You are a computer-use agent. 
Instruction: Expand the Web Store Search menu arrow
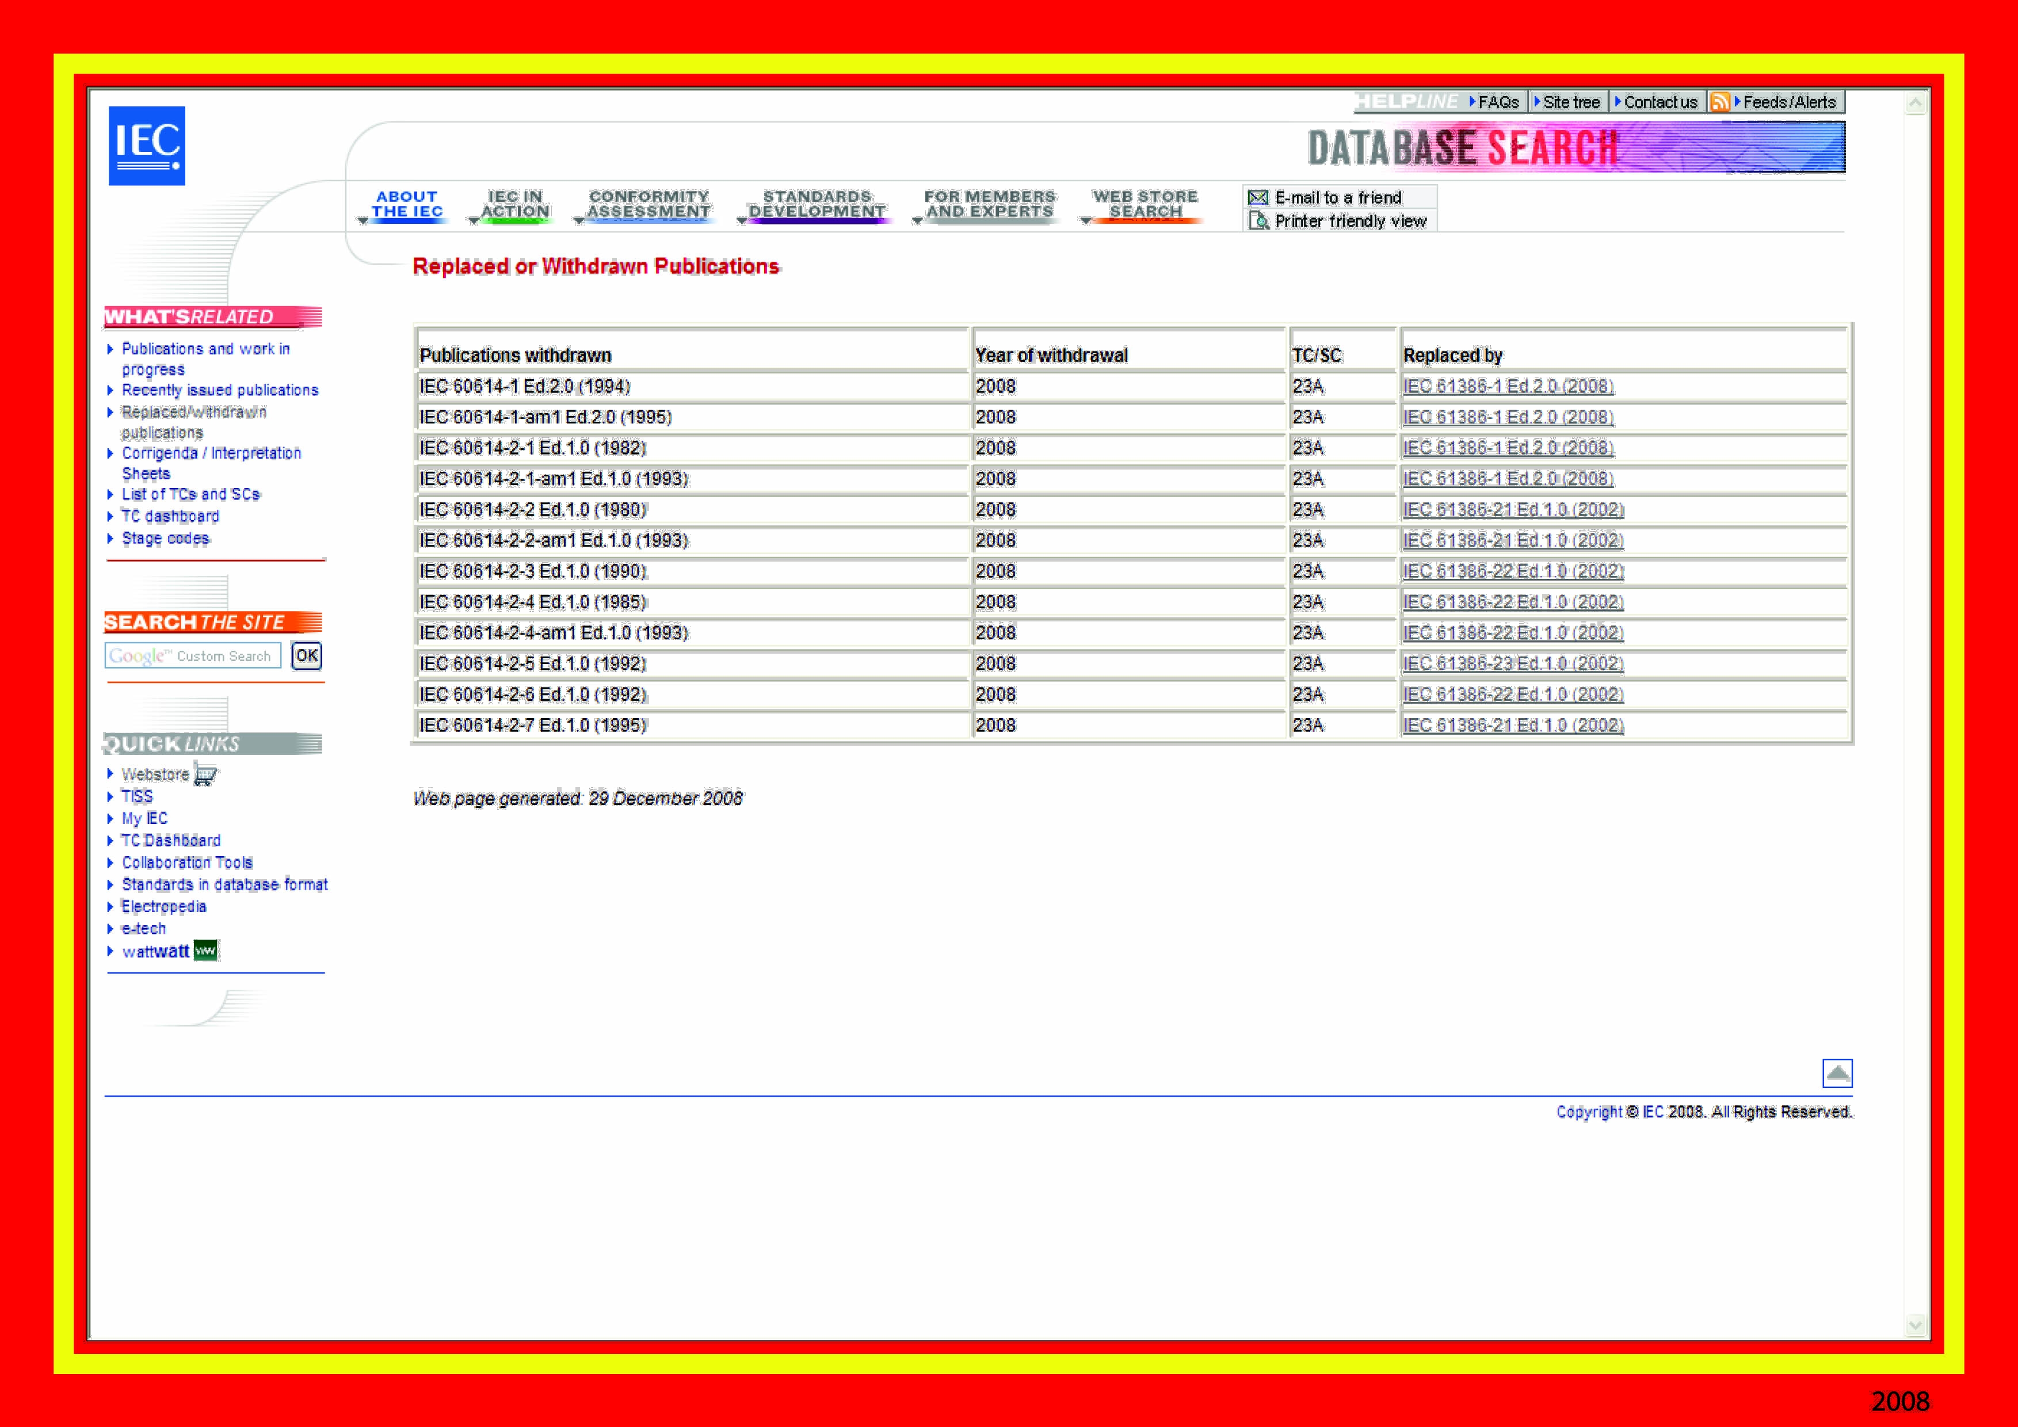click(1085, 222)
